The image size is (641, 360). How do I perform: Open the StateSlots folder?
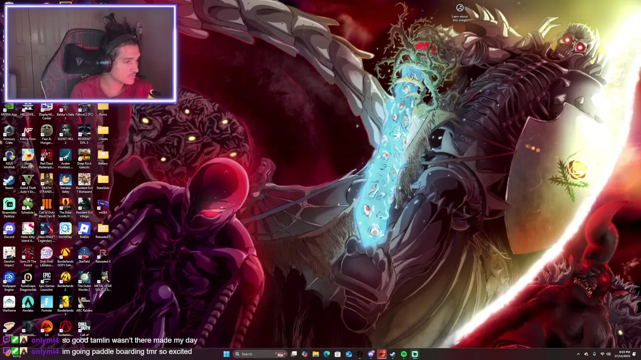tap(103, 182)
